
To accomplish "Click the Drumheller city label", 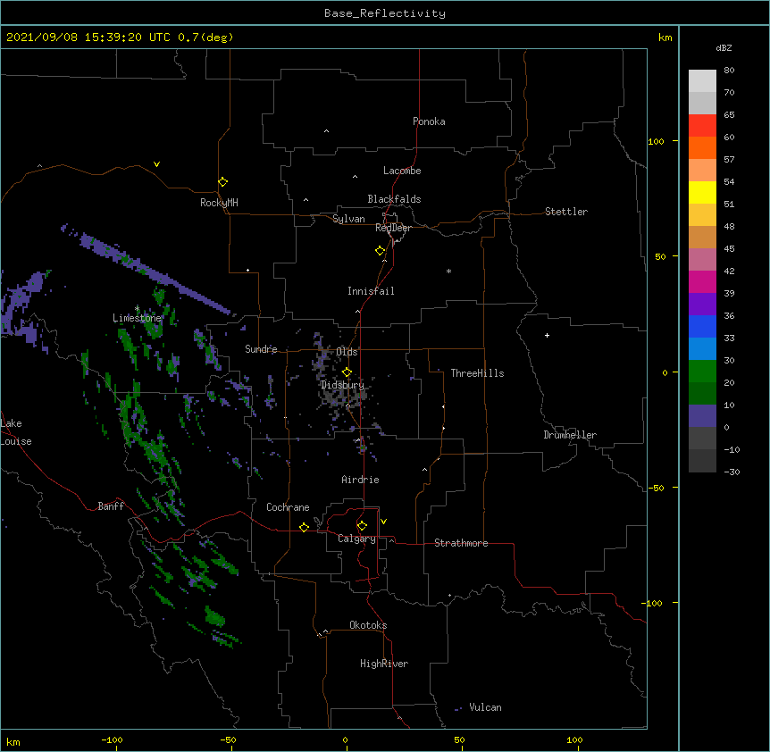I will 570,435.
